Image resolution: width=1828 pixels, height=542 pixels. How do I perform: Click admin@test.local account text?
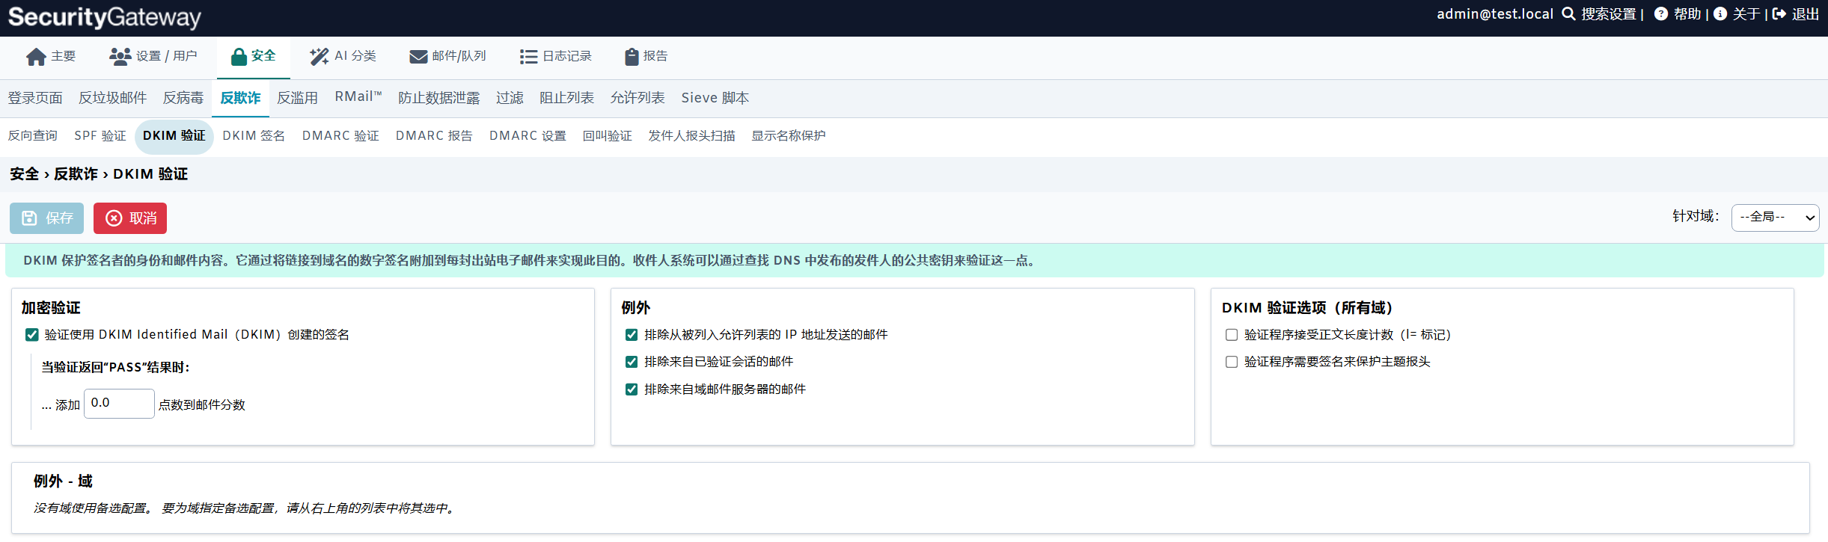[1495, 14]
